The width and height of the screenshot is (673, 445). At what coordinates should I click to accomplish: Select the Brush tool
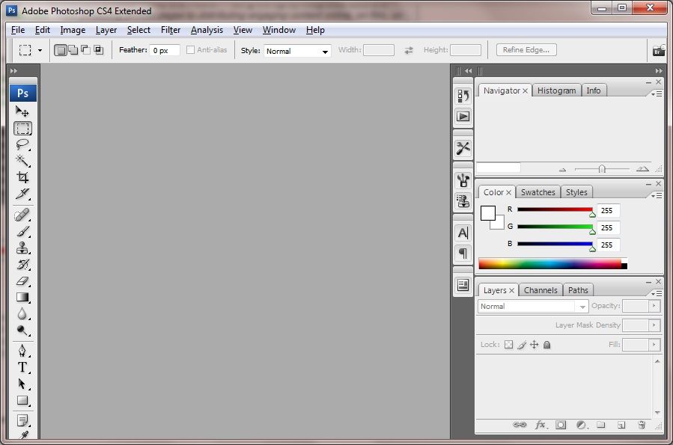[x=22, y=232]
